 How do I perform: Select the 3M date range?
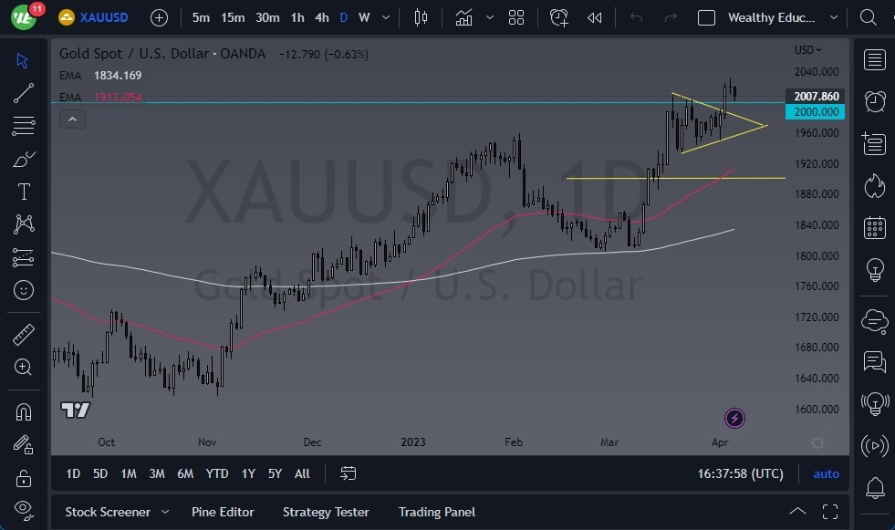pyautogui.click(x=157, y=473)
